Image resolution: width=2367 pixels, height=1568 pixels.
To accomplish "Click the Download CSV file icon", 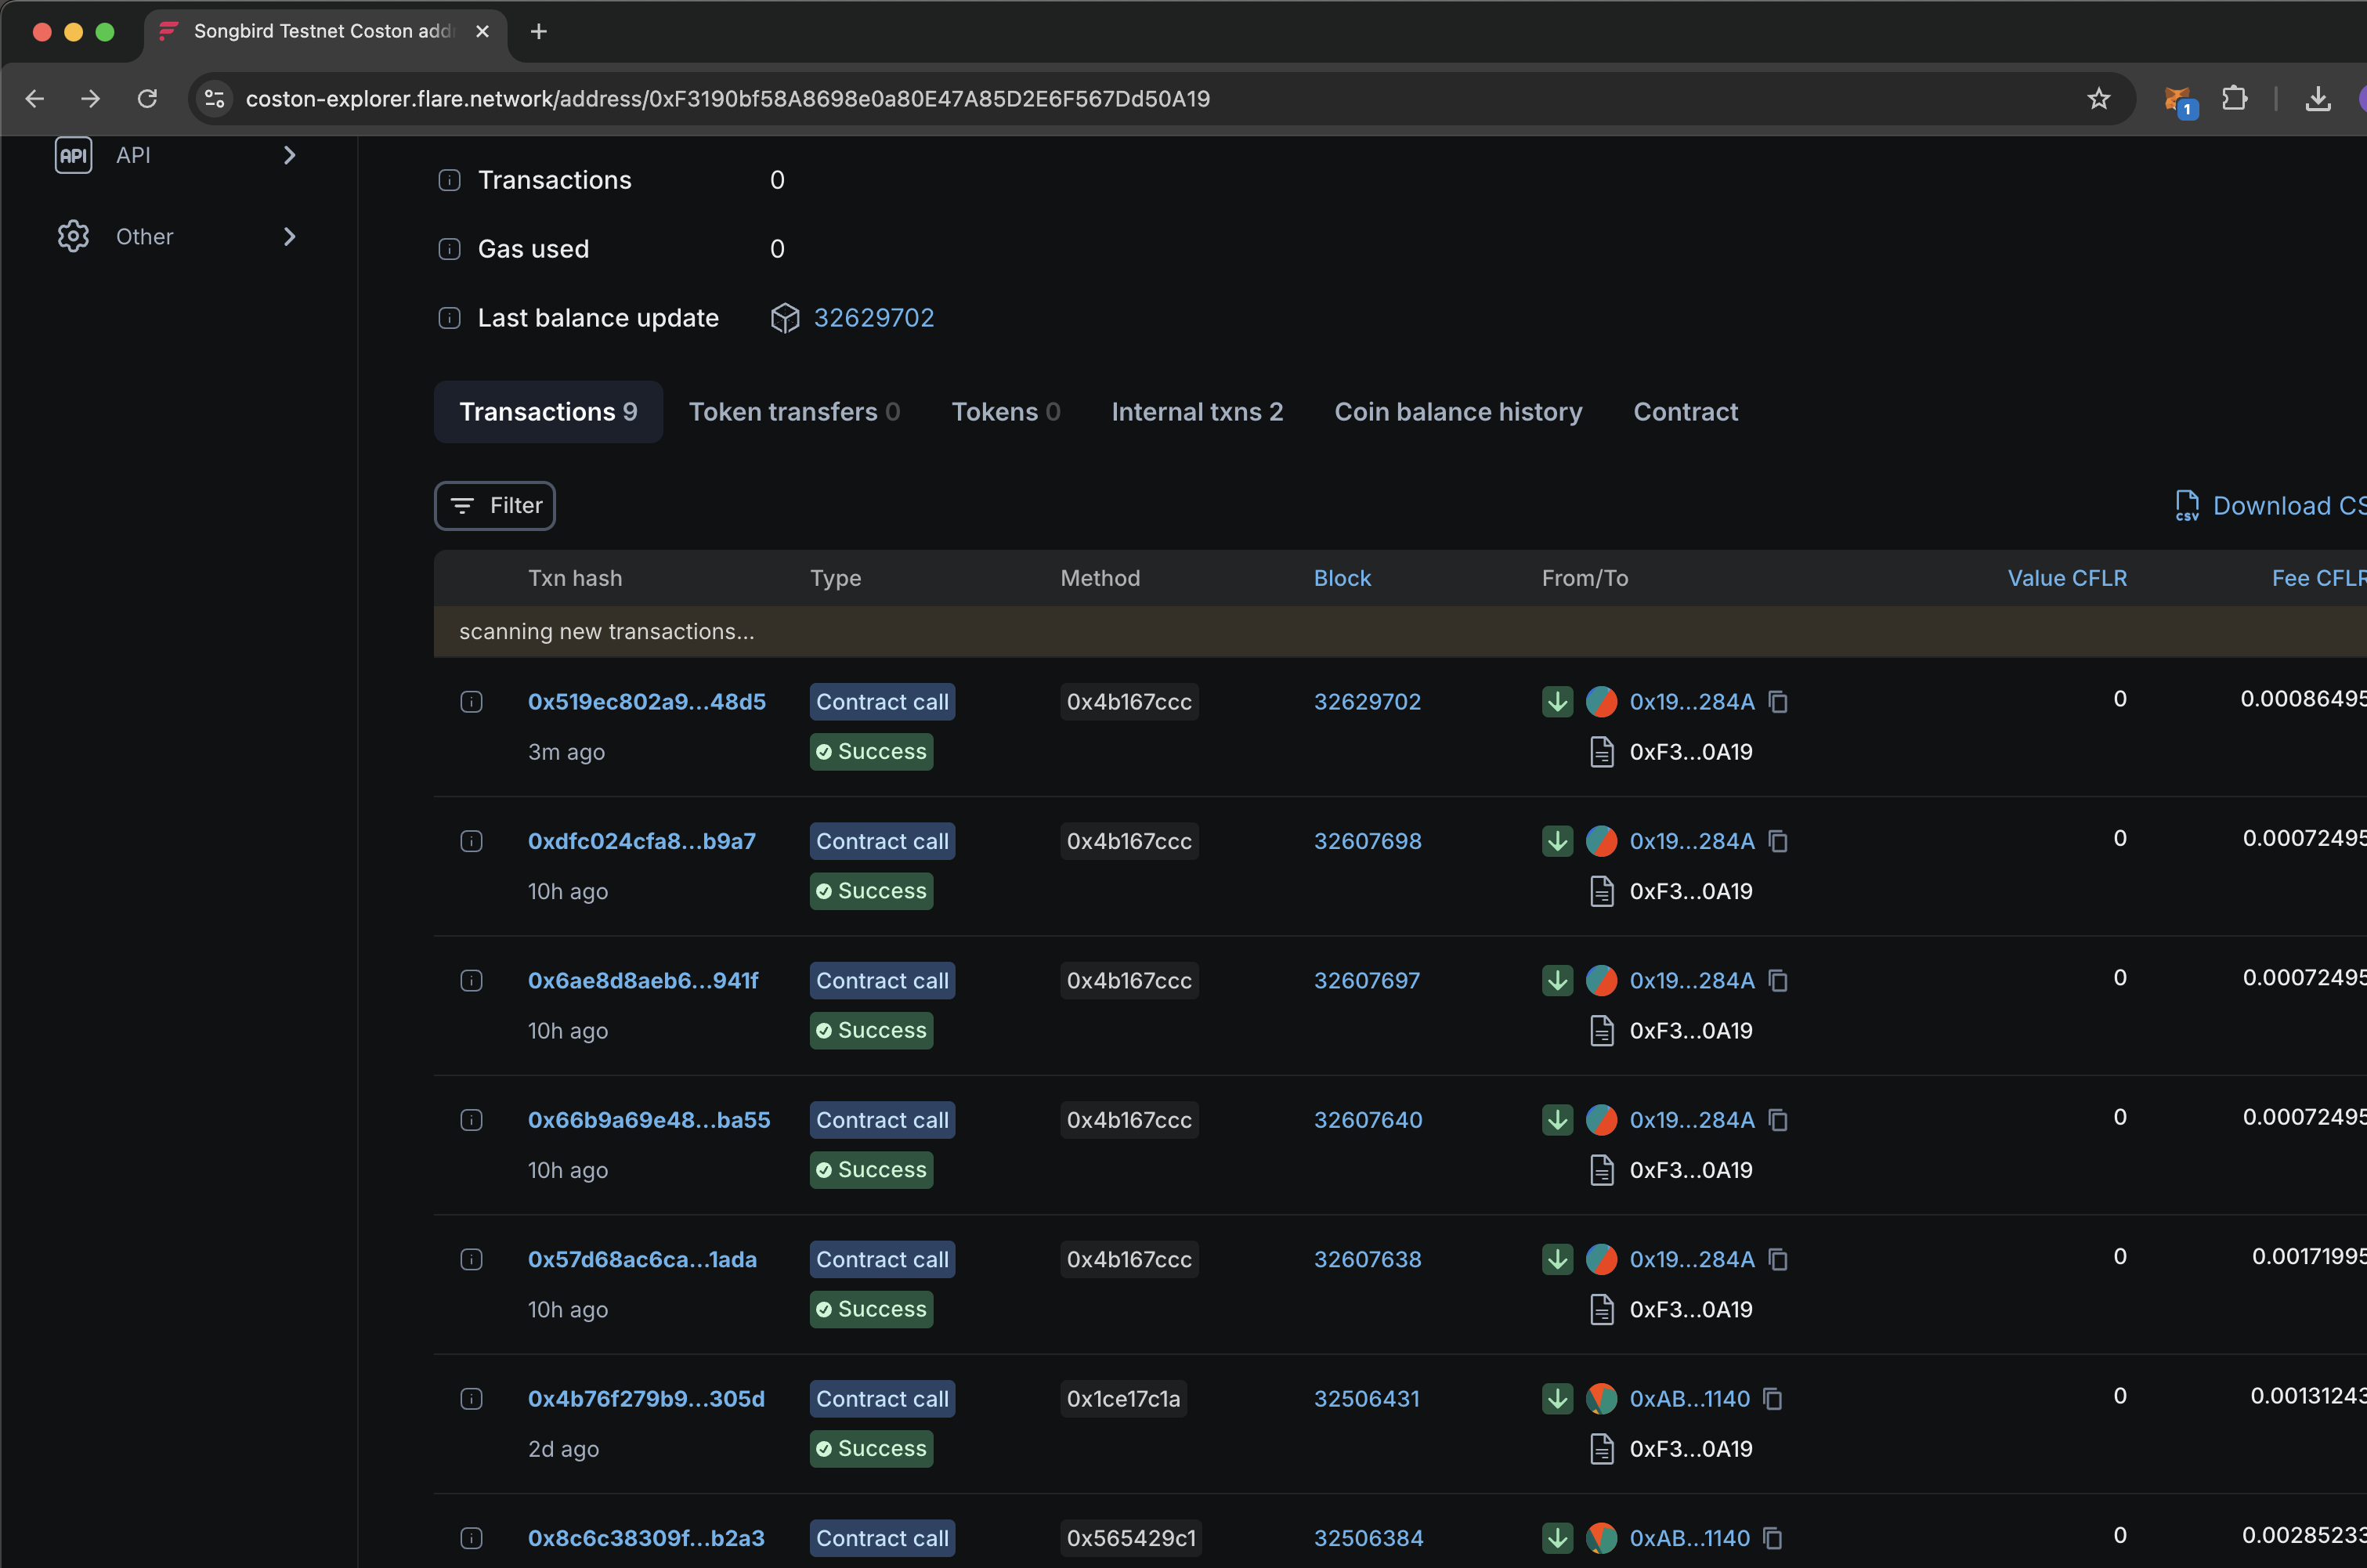I will (2187, 505).
